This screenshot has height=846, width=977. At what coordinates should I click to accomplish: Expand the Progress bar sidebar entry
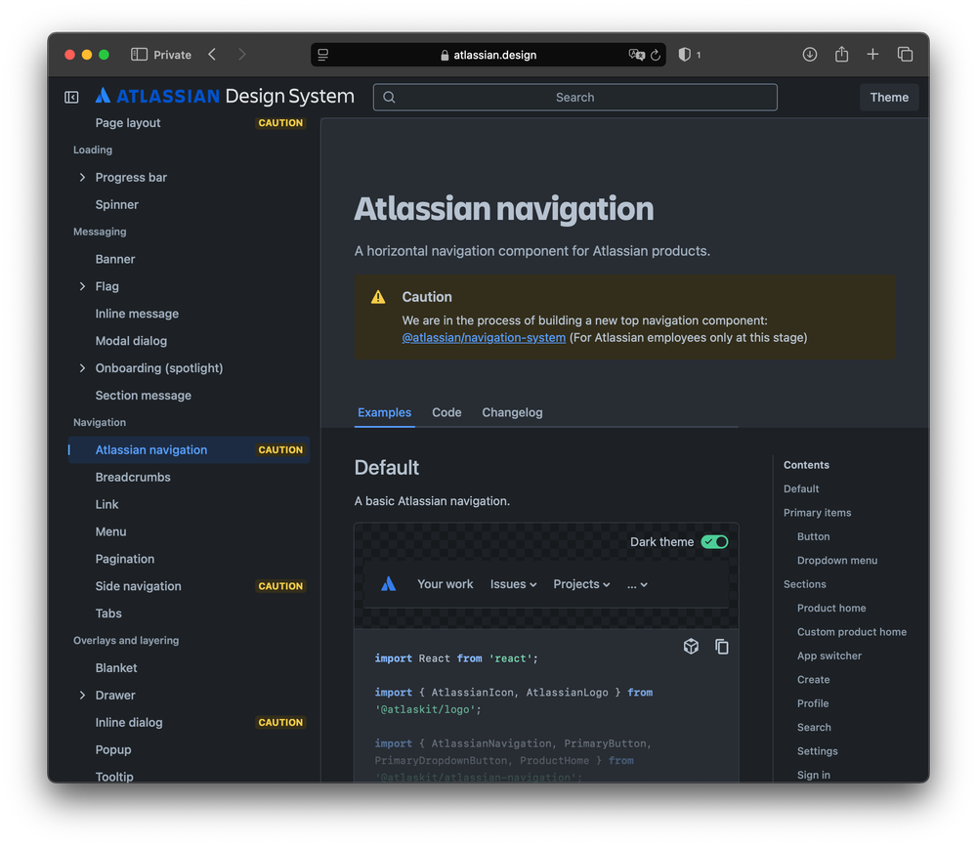[x=81, y=177]
